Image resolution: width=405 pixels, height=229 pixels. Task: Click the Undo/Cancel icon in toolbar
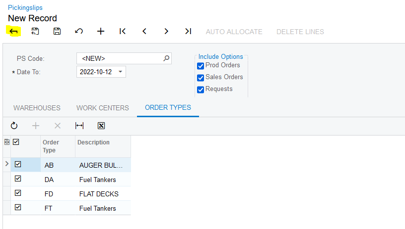(79, 31)
